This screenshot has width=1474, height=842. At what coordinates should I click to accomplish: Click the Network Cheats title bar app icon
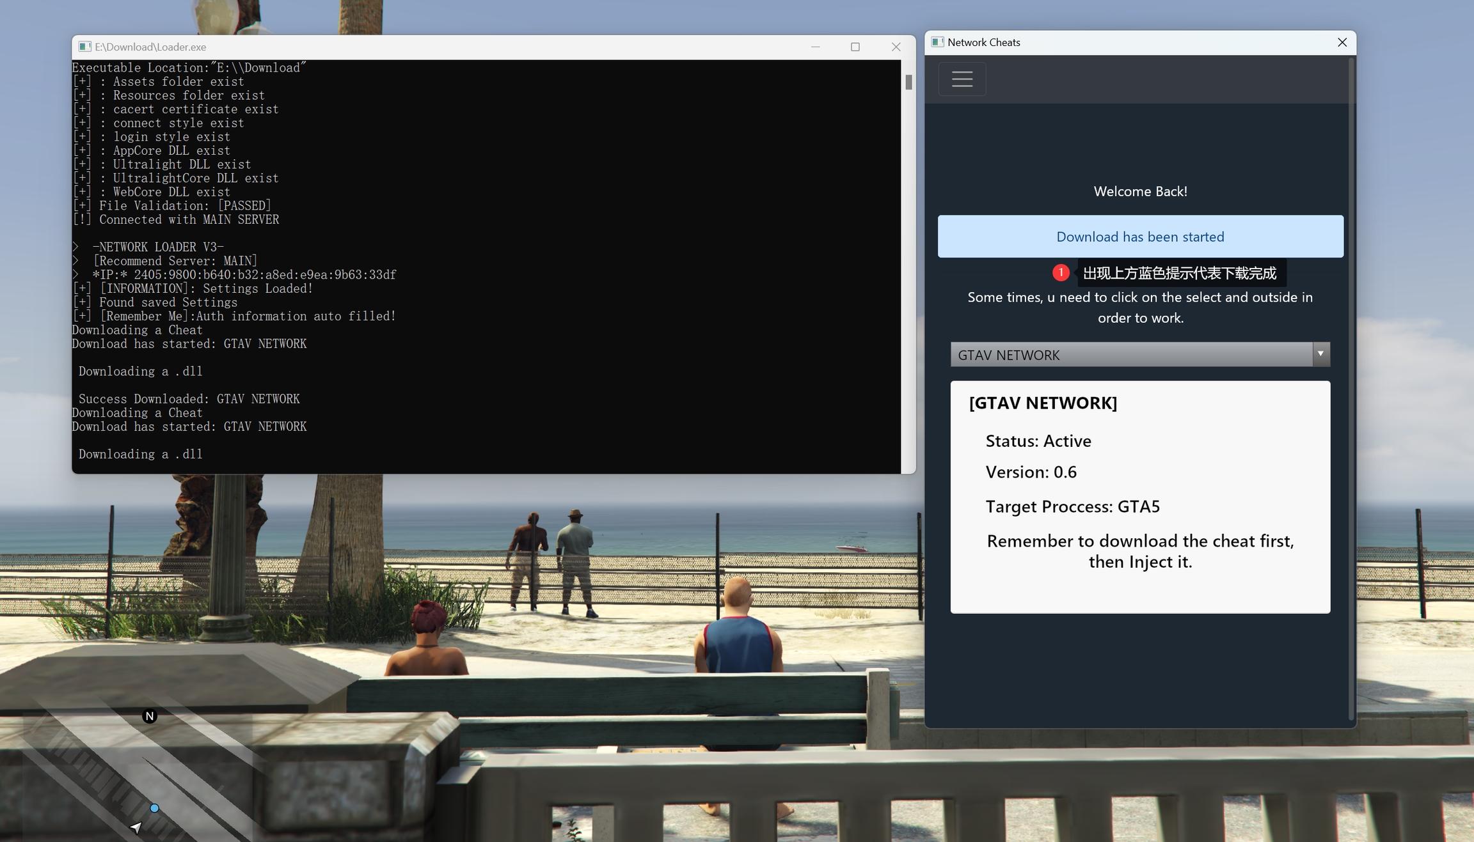[x=937, y=42]
